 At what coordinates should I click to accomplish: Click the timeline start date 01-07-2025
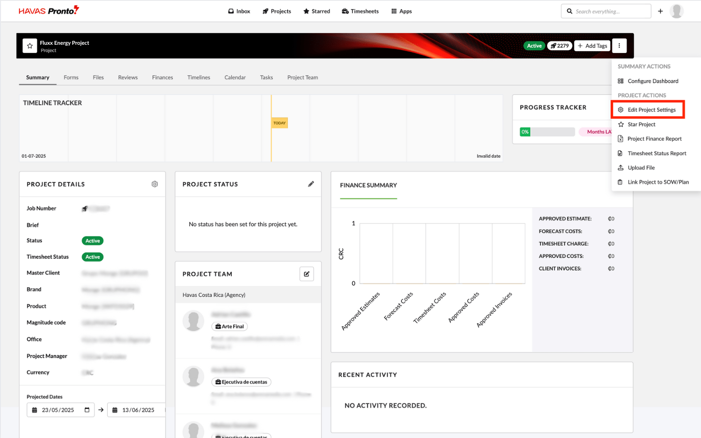(34, 156)
